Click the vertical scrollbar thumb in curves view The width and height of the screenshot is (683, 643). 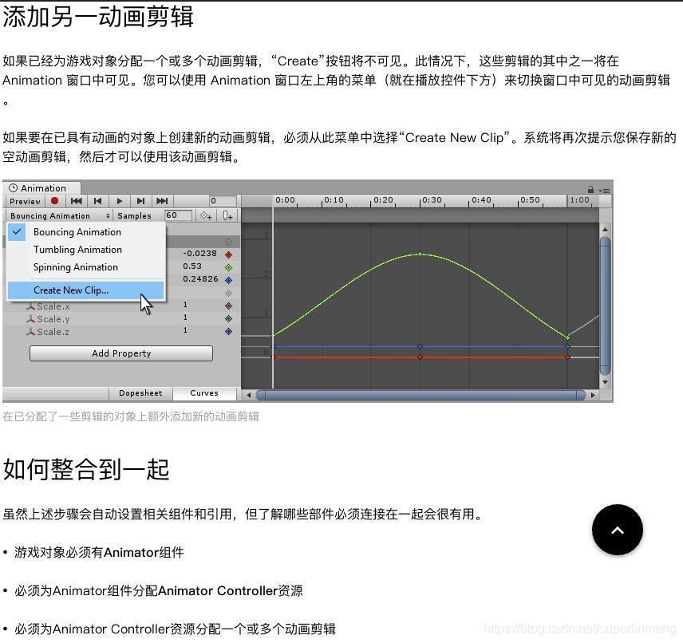click(605, 306)
